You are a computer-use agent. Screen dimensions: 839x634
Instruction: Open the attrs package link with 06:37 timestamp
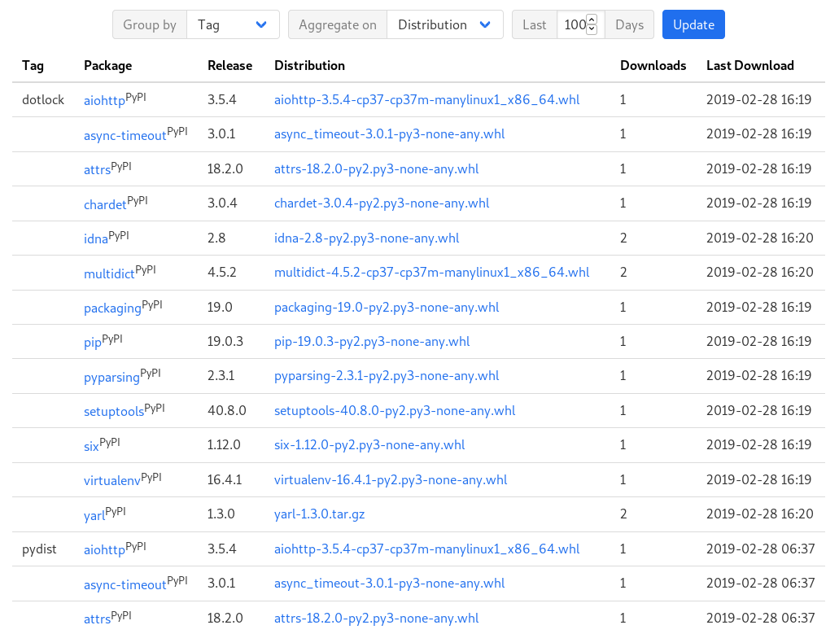[x=98, y=619]
